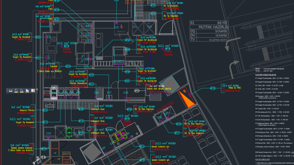Image resolution: width=294 pixels, height=165 pixels.
Task: Click the E2 equipment tag
Action: coord(49,37)
